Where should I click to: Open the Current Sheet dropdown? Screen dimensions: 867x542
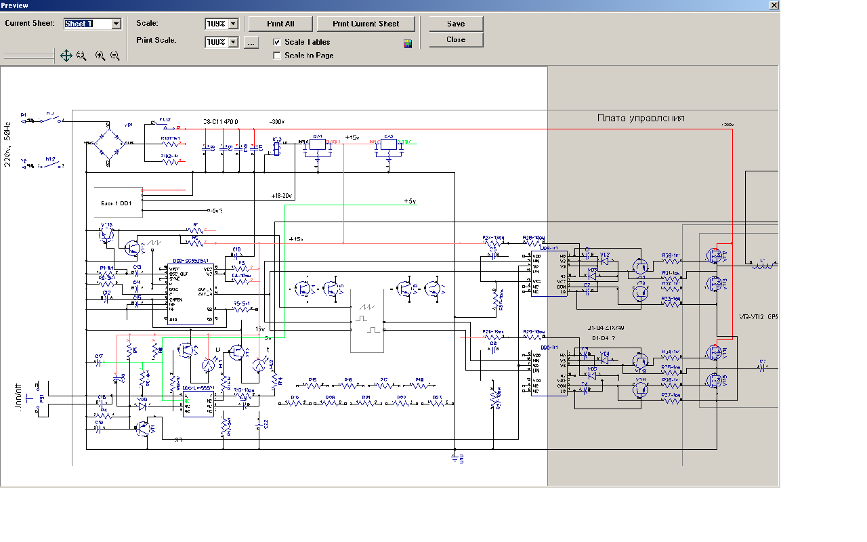(116, 24)
